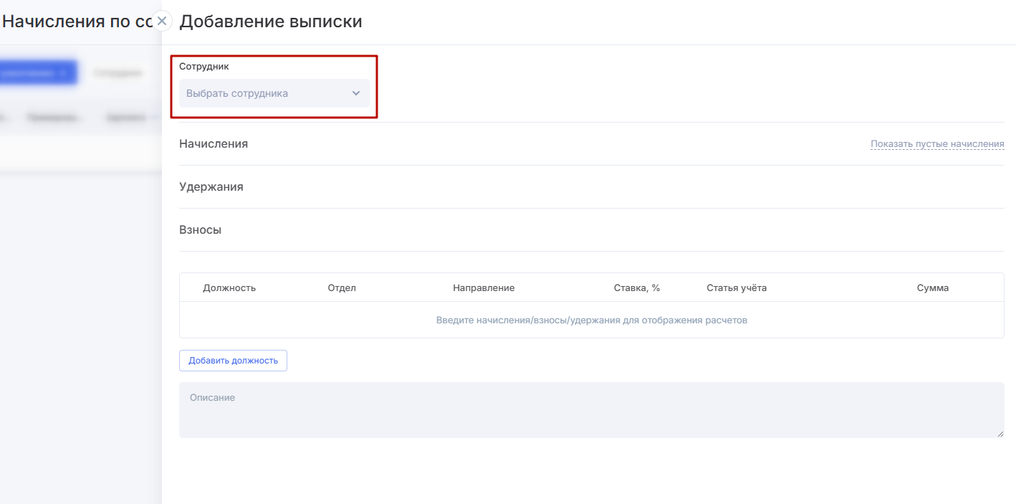Click the Сумма column header
1016x504 pixels.
(932, 287)
